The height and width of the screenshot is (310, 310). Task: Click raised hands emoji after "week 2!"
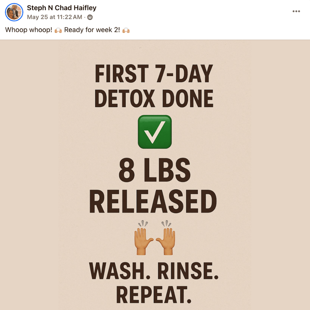point(126,30)
